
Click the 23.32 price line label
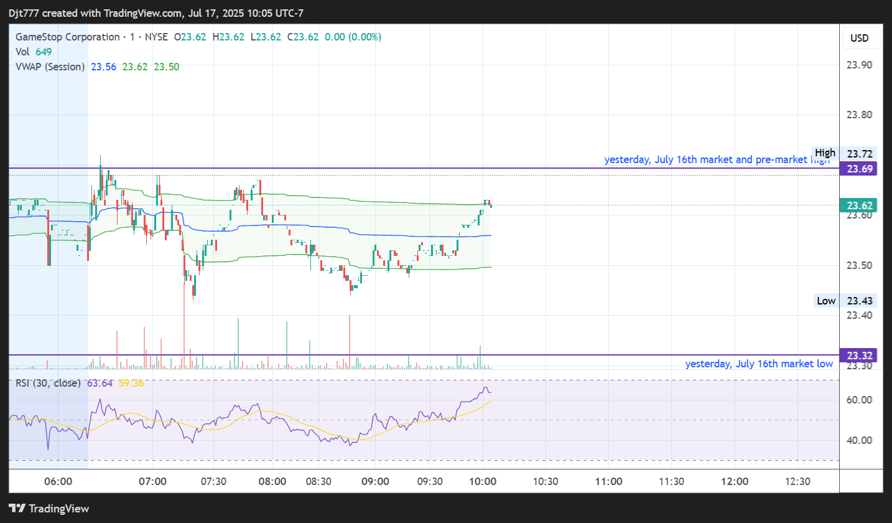pos(858,356)
